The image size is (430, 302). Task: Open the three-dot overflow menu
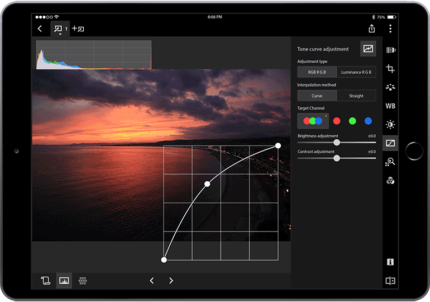[x=390, y=29]
